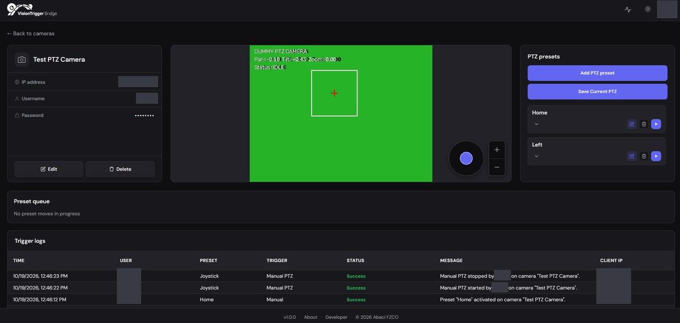Click the Username person icon

pyautogui.click(x=17, y=99)
